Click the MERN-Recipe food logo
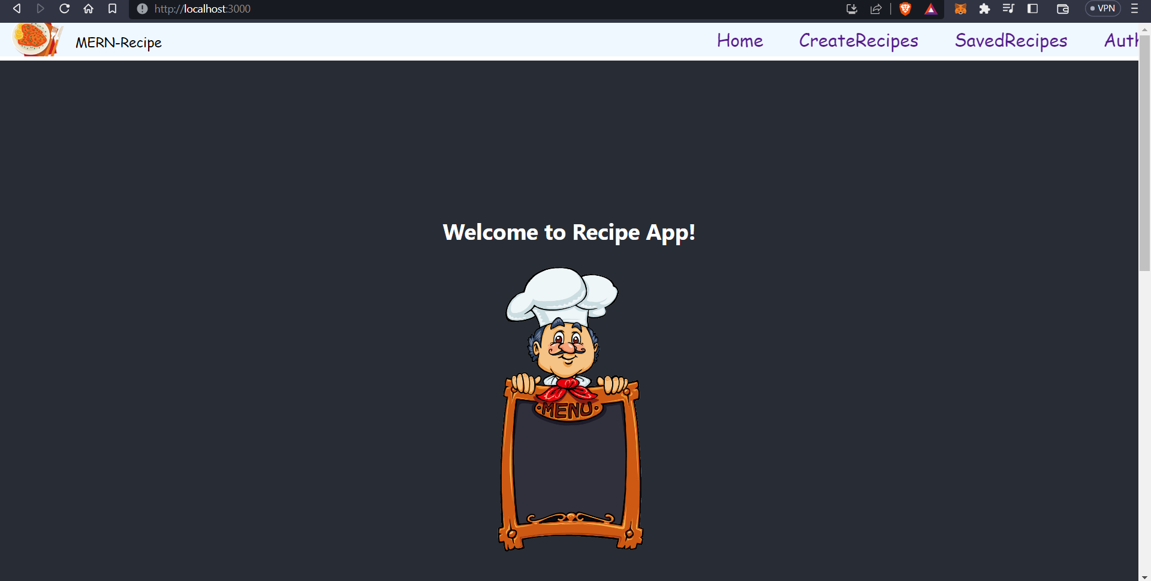 click(x=37, y=40)
